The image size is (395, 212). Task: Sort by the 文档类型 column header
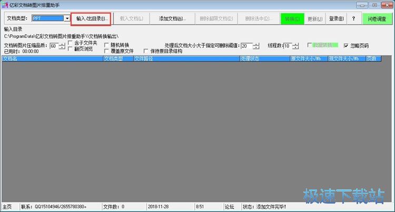[x=118, y=58]
